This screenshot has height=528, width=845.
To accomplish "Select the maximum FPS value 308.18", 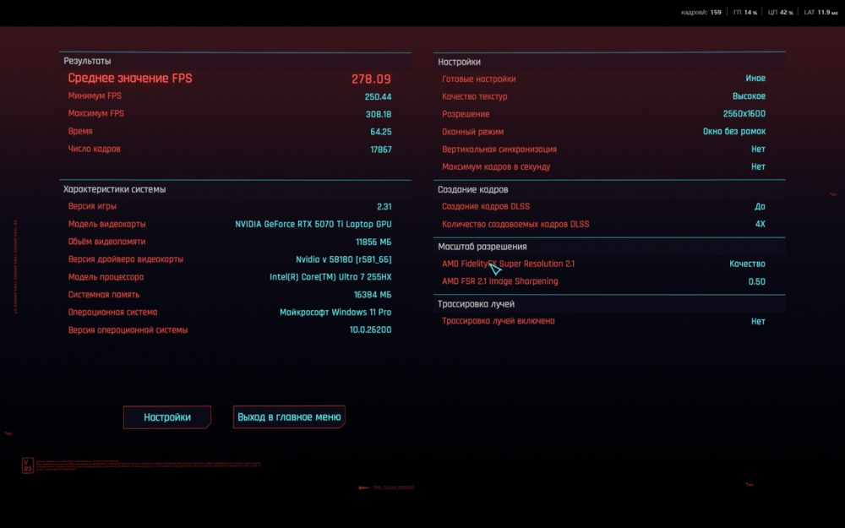I will [379, 114].
